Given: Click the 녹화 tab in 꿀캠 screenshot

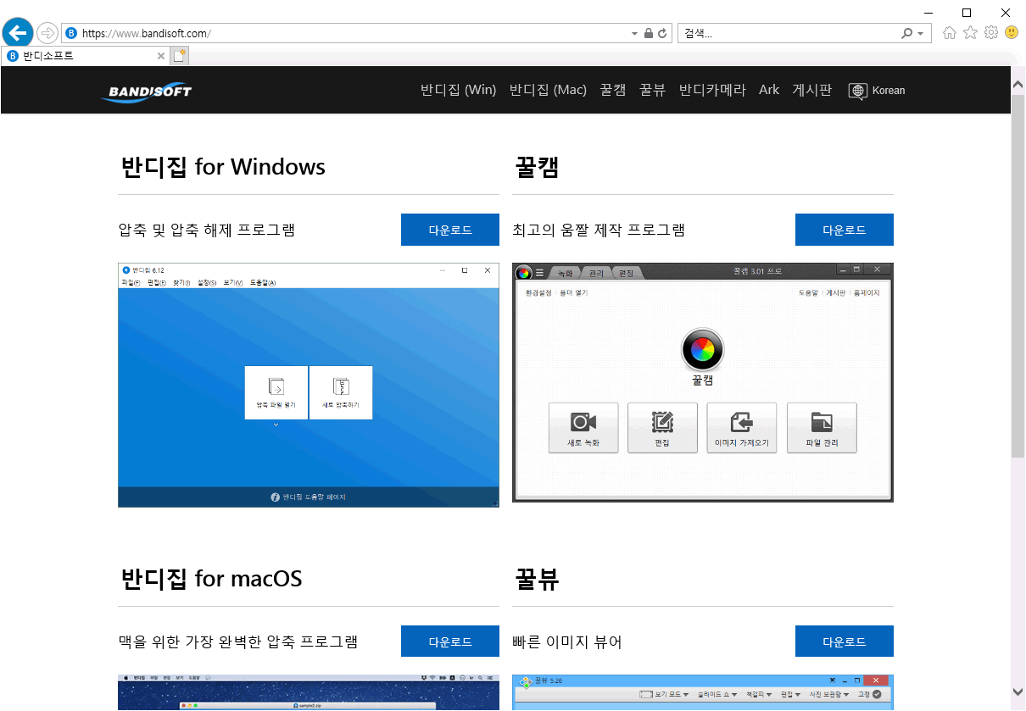Looking at the screenshot, I should tap(565, 273).
